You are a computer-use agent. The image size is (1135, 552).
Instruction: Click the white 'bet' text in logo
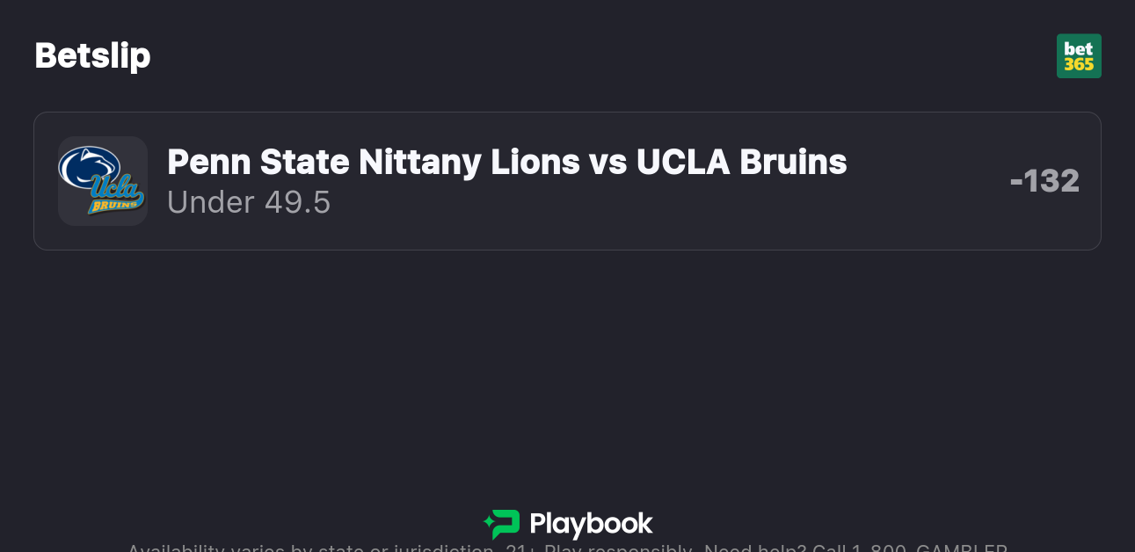tap(1079, 48)
